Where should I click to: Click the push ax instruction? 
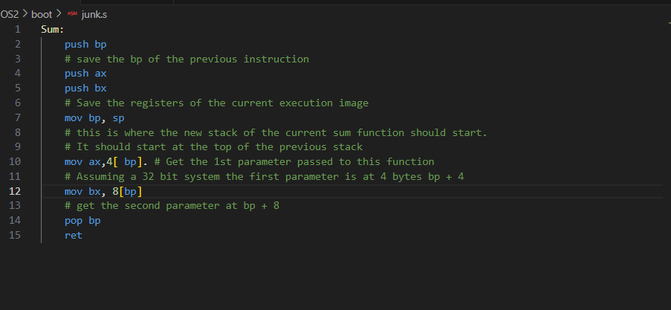pos(85,74)
